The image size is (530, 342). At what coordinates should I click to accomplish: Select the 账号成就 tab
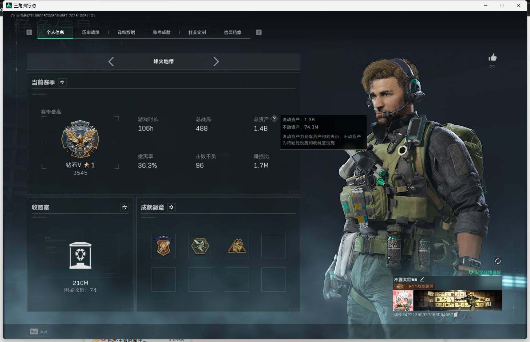tap(162, 32)
